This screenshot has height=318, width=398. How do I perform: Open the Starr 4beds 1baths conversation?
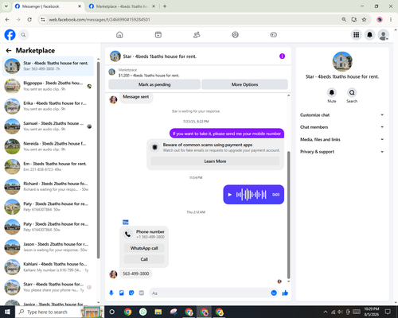point(48,287)
